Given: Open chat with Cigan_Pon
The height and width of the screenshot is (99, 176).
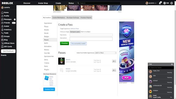Looking at the screenshot, I should point(161,71).
